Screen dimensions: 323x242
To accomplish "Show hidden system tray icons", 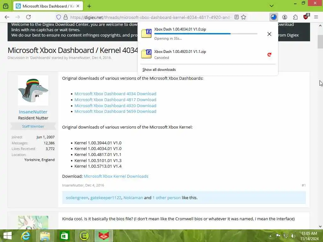I will click(270, 236).
